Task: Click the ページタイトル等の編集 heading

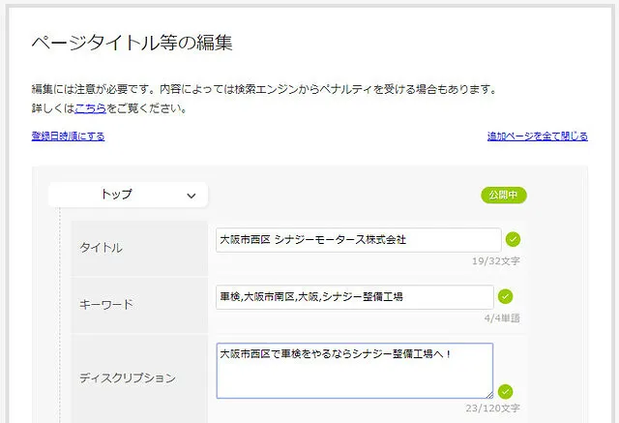Action: tap(132, 43)
